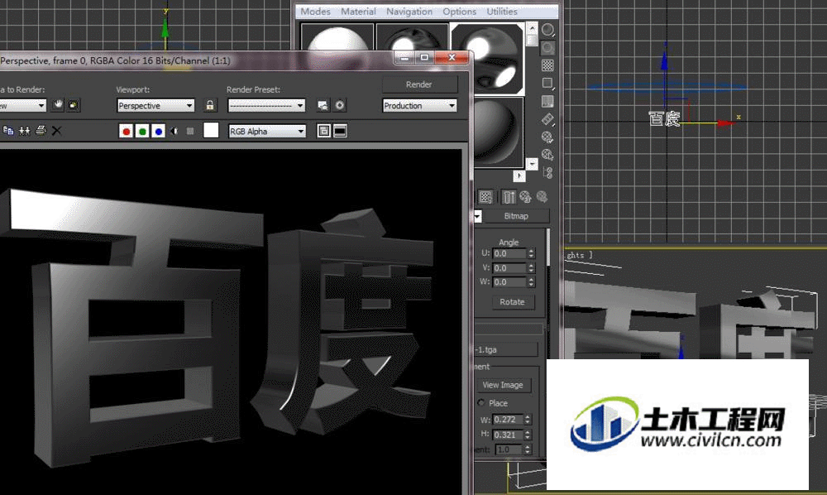Toggle the blue channel
This screenshot has width=827, height=495.
point(158,131)
